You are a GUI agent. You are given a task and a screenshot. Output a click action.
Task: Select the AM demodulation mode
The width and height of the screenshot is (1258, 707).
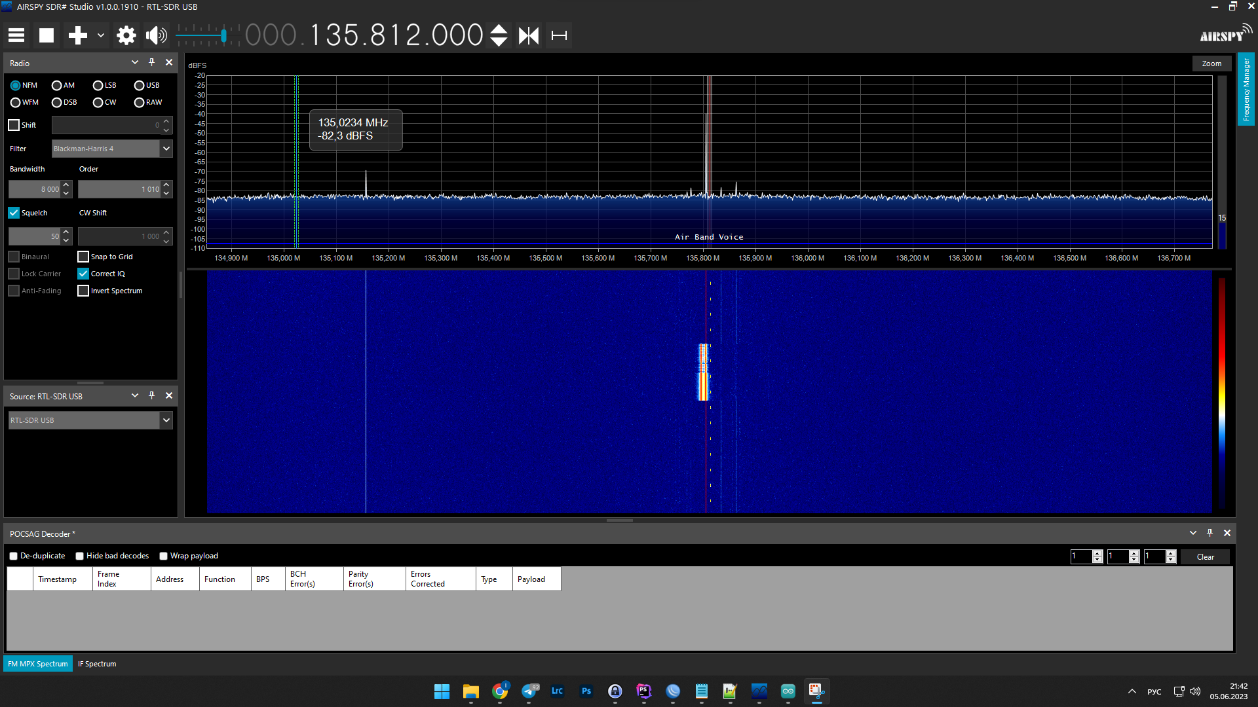coord(57,86)
